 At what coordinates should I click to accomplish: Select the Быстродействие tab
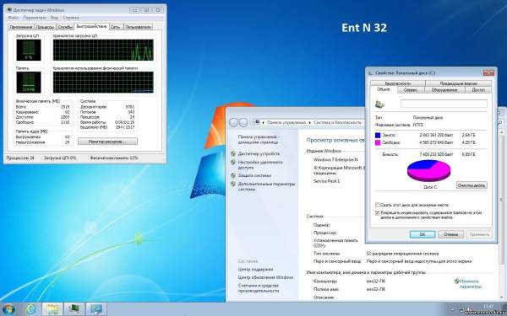[x=91, y=26]
